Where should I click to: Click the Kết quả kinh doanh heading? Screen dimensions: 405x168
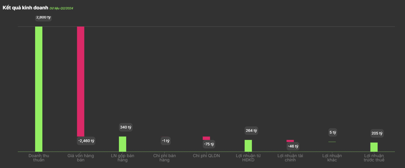(25, 8)
